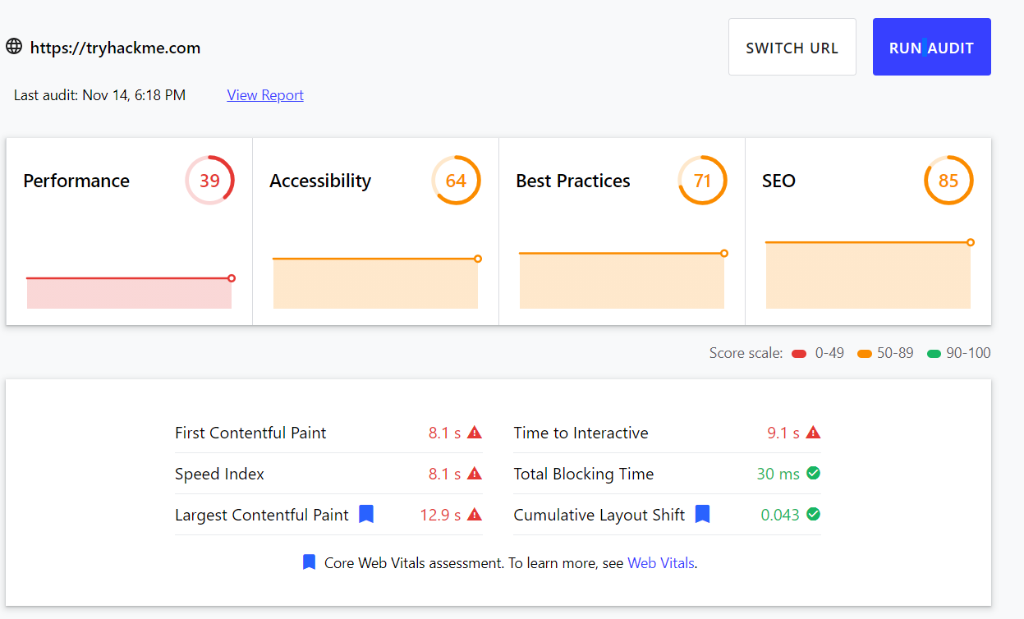
Task: Open the View Report link
Action: [x=265, y=95]
